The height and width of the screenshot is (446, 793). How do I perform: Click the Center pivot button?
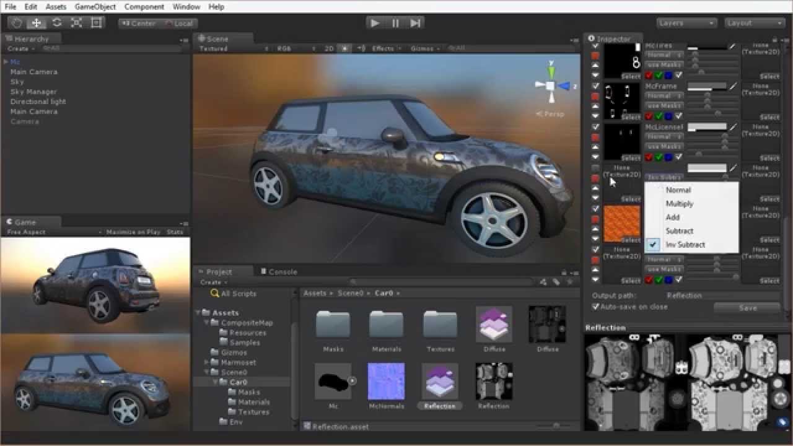(x=138, y=23)
